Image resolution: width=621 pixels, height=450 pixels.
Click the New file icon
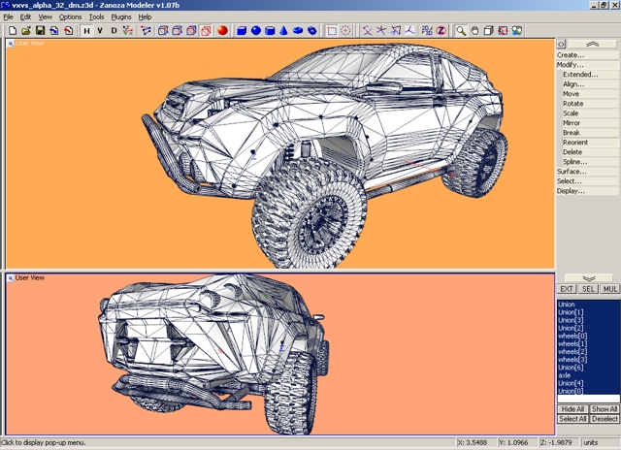12,31
